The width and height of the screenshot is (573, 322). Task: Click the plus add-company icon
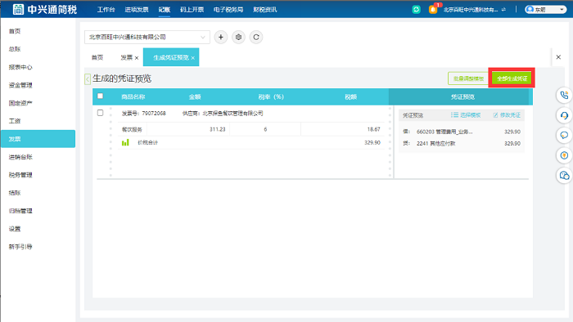pyautogui.click(x=221, y=38)
